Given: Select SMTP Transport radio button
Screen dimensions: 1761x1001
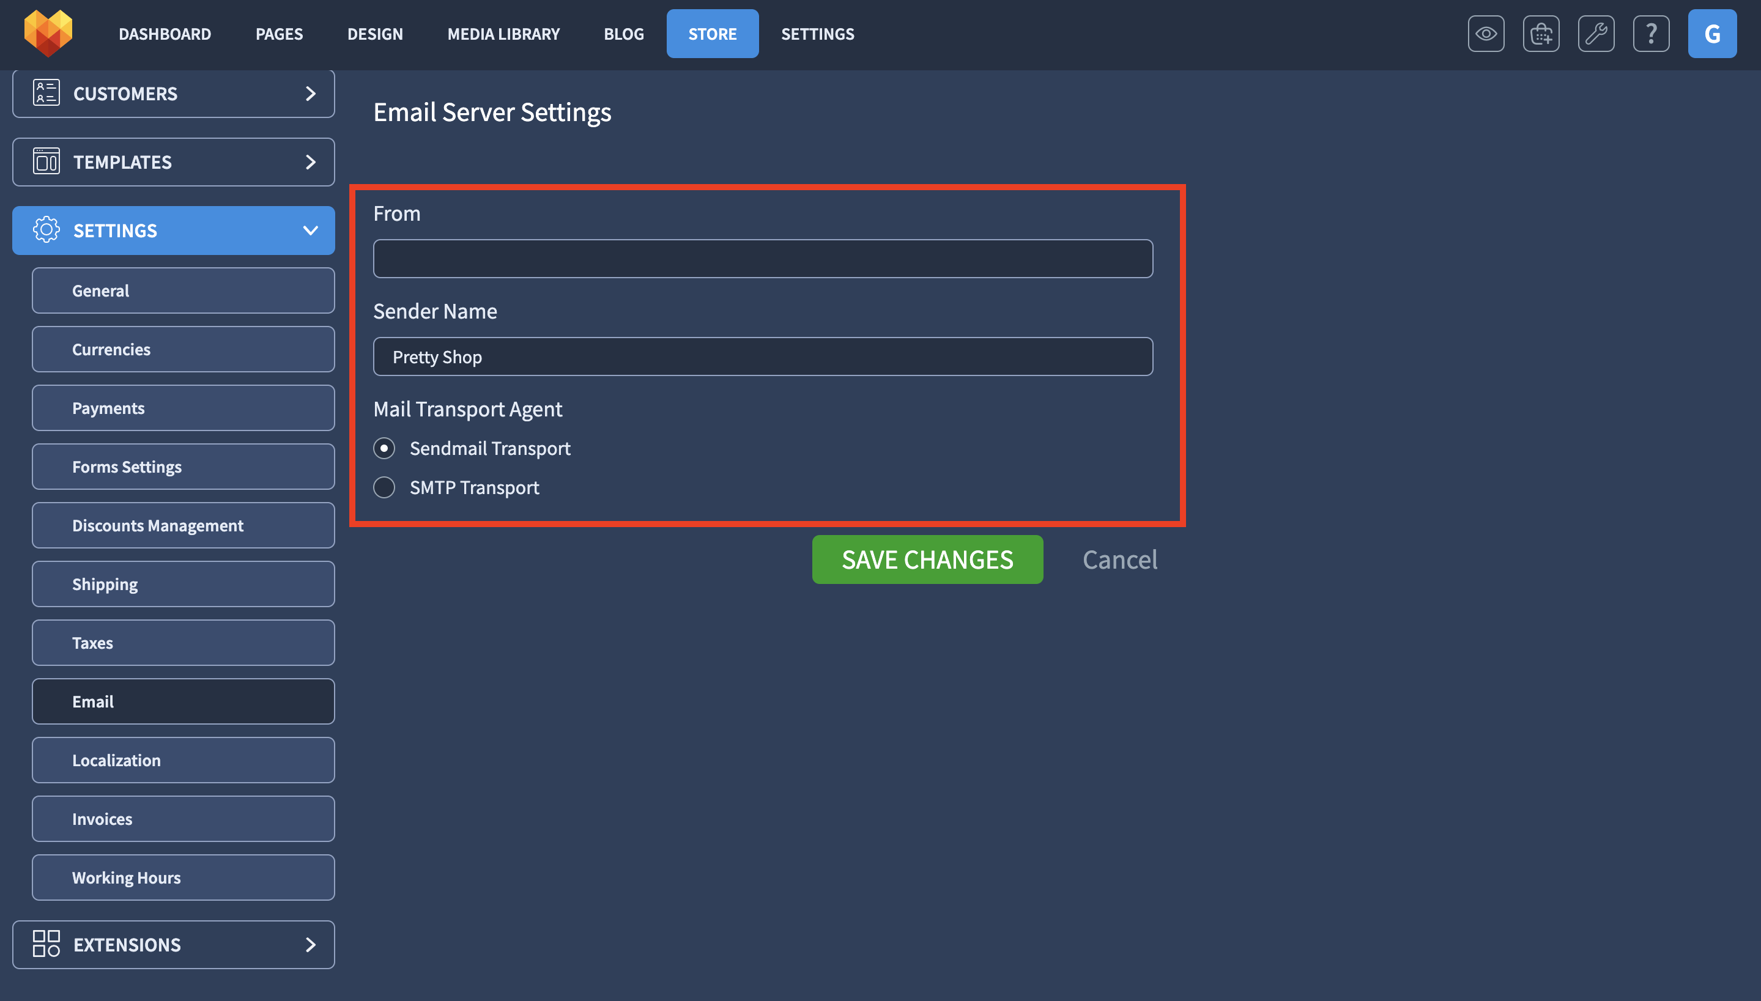Looking at the screenshot, I should pyautogui.click(x=384, y=487).
